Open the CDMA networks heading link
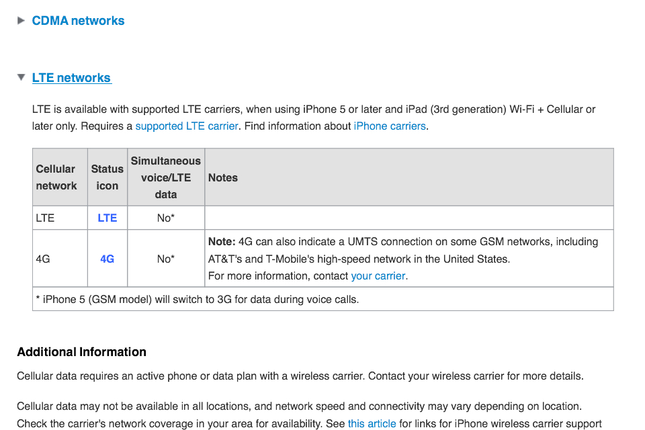645x430 pixels. 78,21
